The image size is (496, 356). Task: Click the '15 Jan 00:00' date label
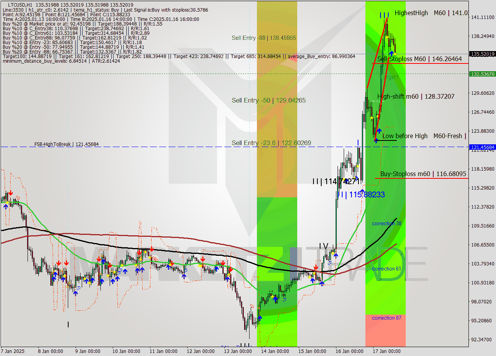pyautogui.click(x=312, y=351)
